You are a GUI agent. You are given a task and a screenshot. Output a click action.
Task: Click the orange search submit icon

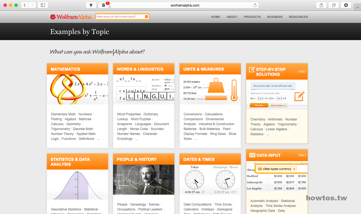[x=146, y=17]
